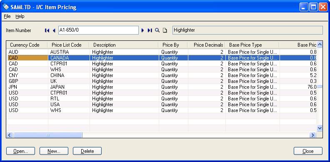Click the New... button
The width and height of the screenshot is (330, 162).
(x=54, y=151)
